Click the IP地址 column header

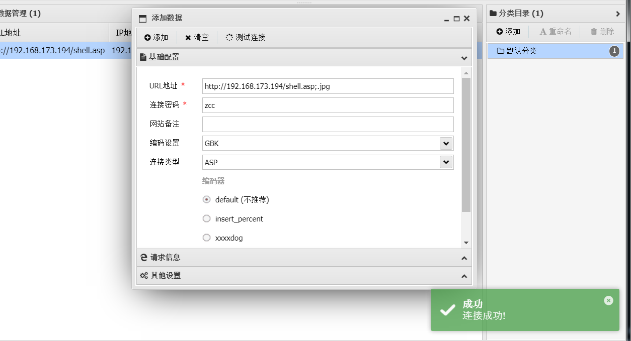[x=121, y=33]
